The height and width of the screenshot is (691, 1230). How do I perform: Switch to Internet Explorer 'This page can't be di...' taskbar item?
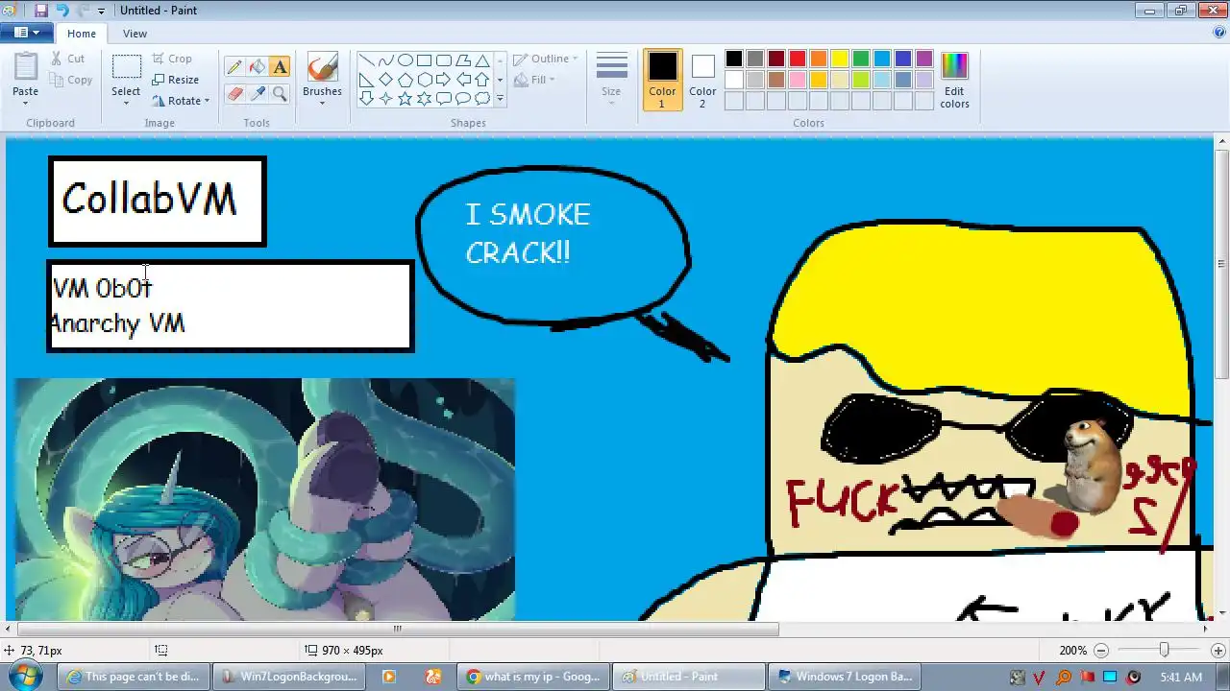point(134,677)
